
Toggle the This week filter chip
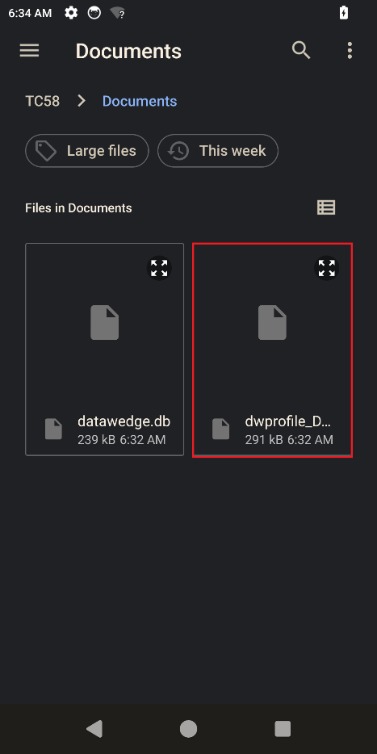click(218, 151)
